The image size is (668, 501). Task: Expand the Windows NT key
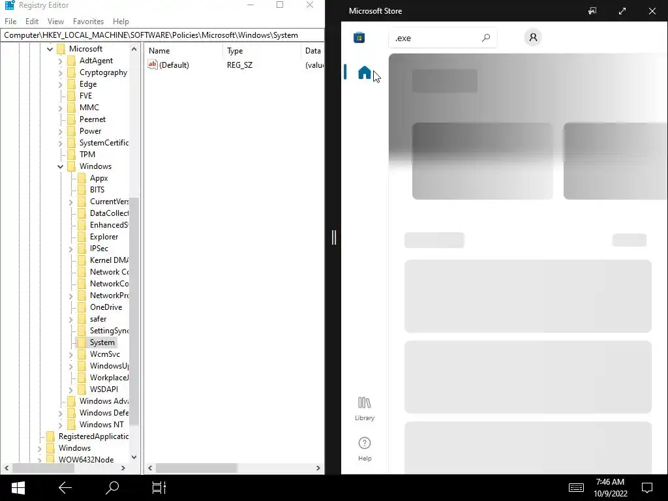(60, 425)
